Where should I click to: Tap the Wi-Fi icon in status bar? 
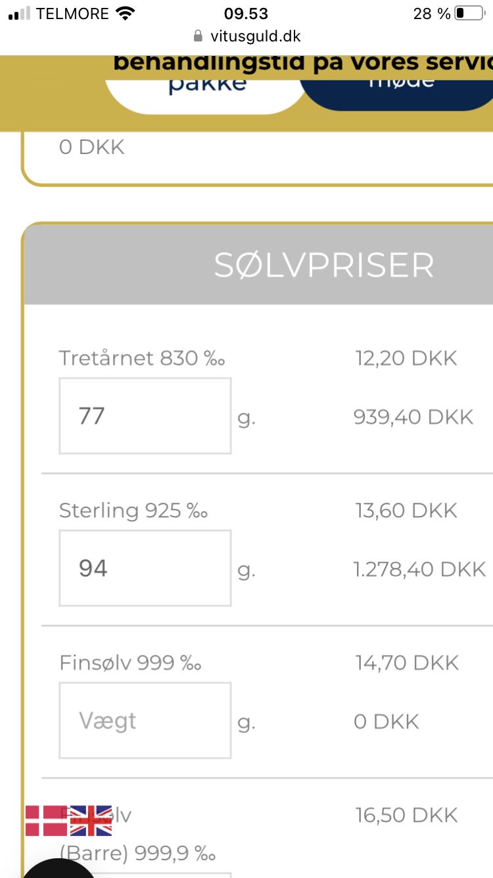click(x=124, y=13)
